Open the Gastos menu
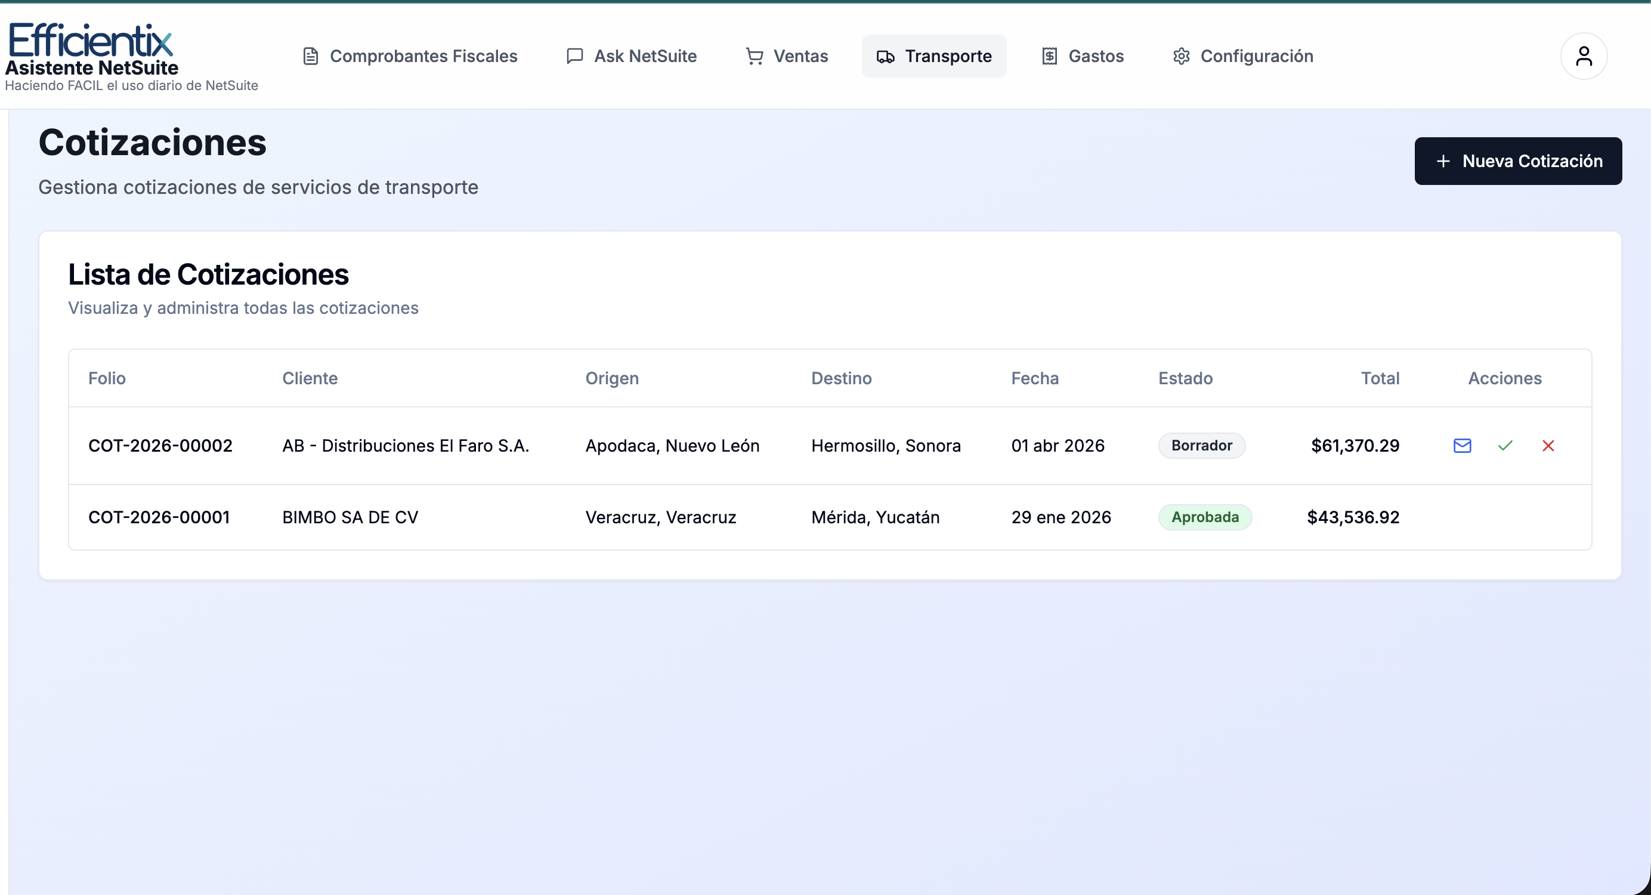Image resolution: width=1651 pixels, height=895 pixels. tap(1083, 57)
